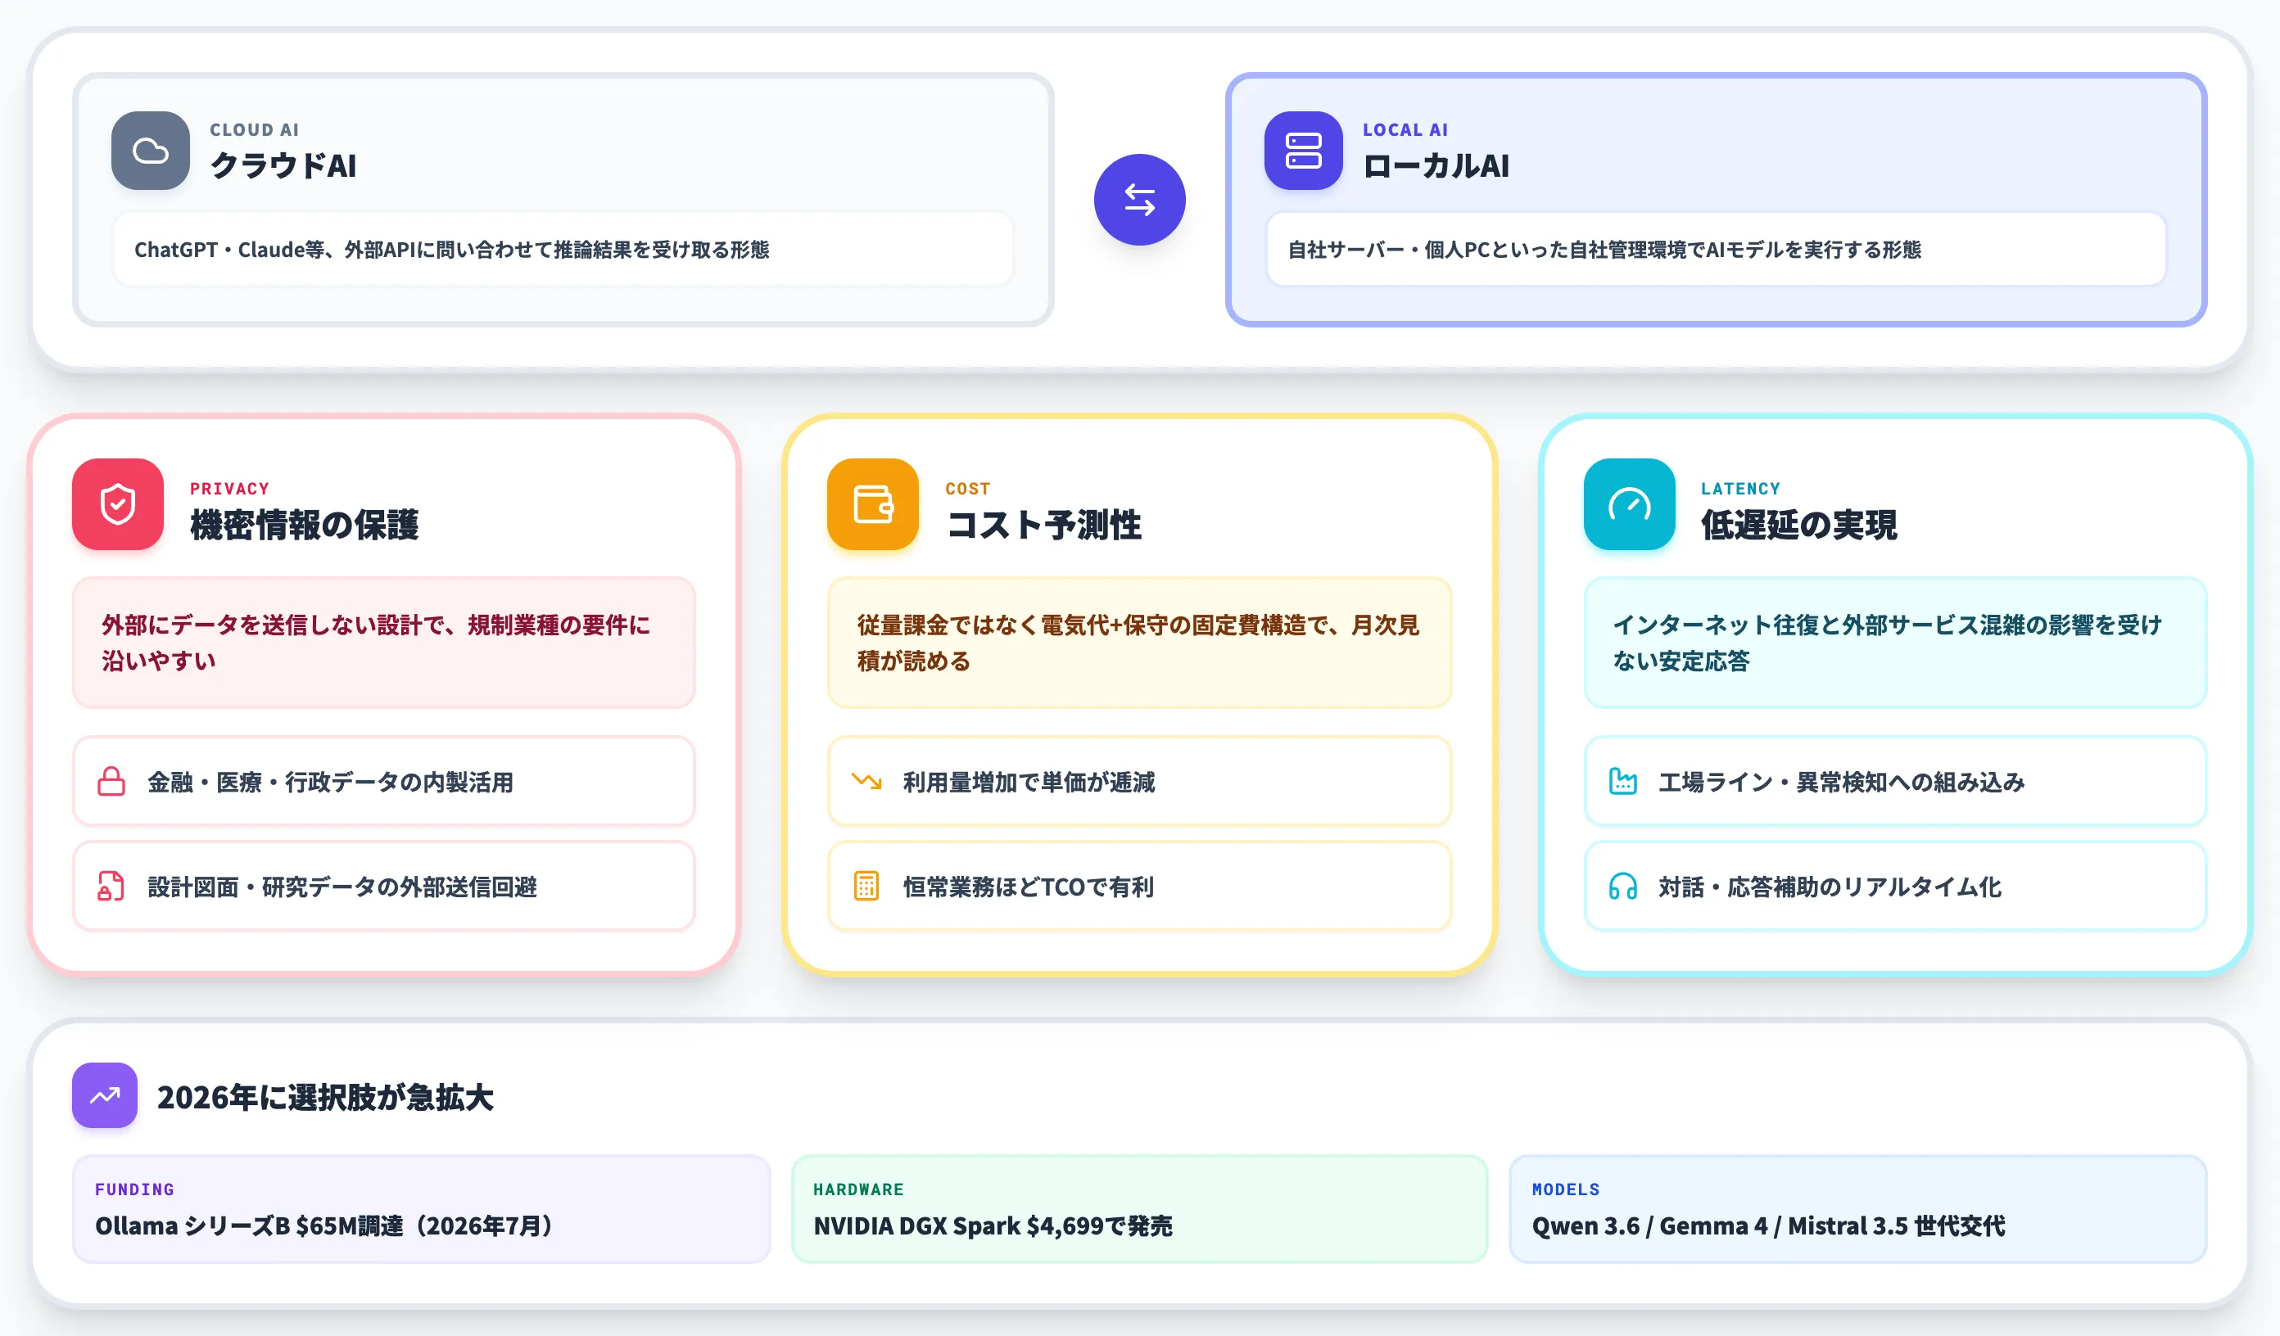Viewport: 2280px width, 1336px height.
Task: Click the locked file icon next to 設計図面
Action: [111, 887]
